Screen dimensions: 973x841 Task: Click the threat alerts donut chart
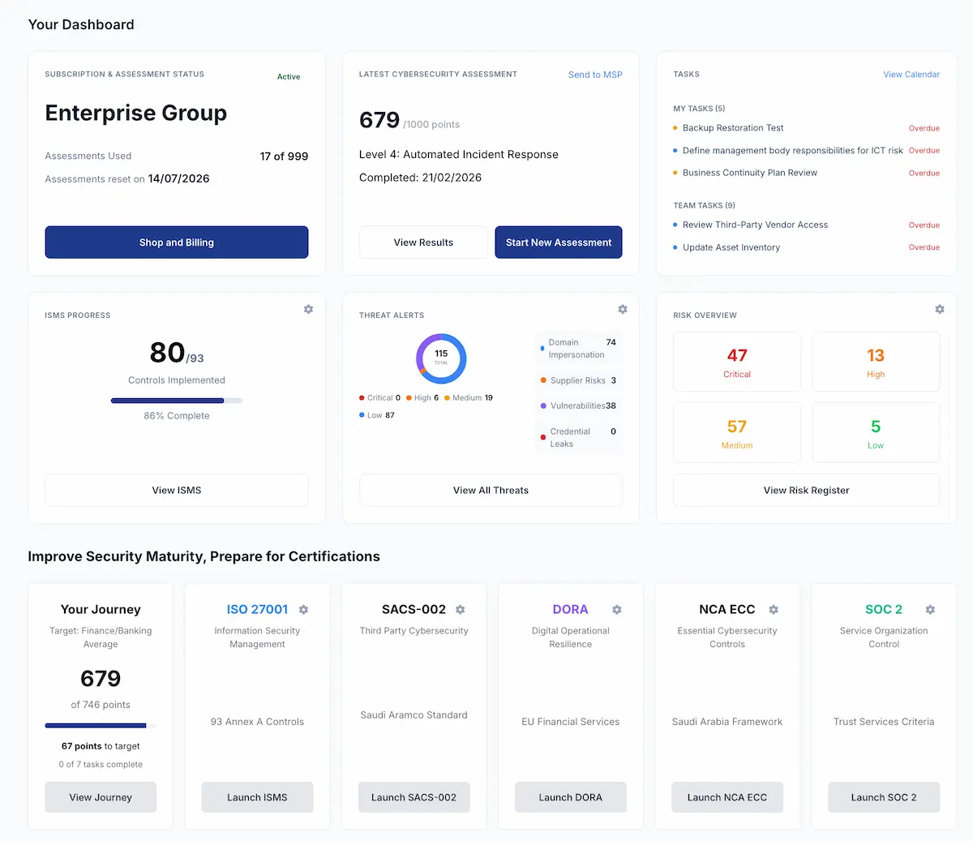pos(441,358)
